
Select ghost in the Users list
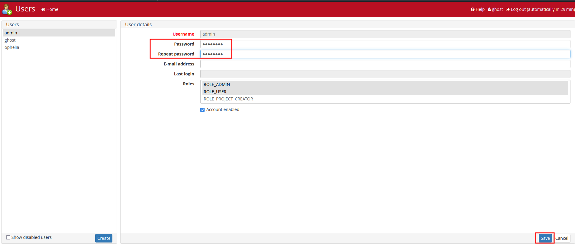(x=59, y=40)
